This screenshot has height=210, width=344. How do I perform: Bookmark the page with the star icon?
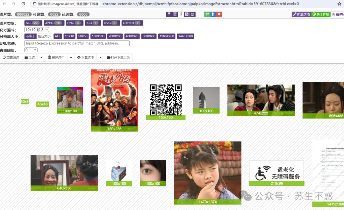(339, 4)
